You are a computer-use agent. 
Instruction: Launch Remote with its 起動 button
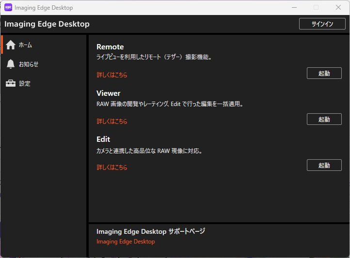point(324,73)
